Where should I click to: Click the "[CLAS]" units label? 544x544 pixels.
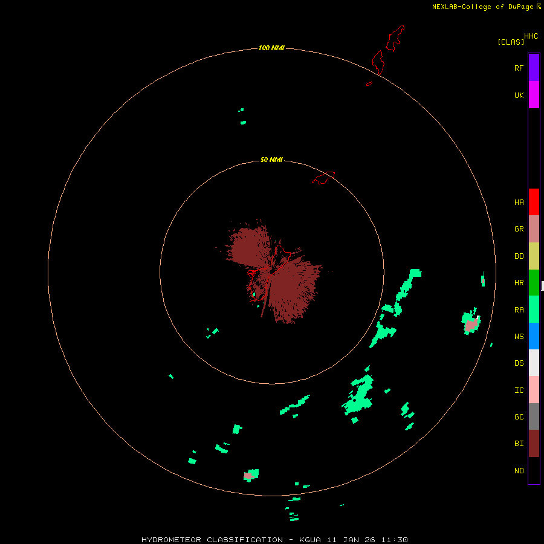tap(511, 42)
